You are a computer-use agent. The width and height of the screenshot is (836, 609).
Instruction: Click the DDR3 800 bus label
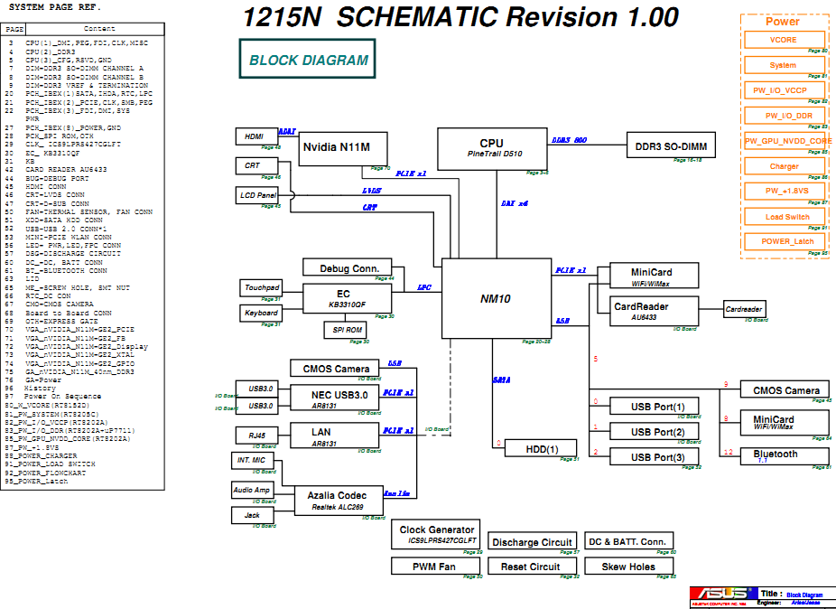[569, 140]
